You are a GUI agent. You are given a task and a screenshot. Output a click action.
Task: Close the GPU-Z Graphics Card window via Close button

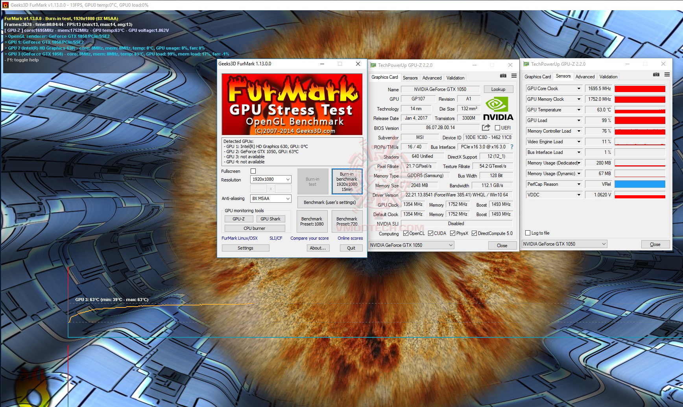[x=502, y=245]
